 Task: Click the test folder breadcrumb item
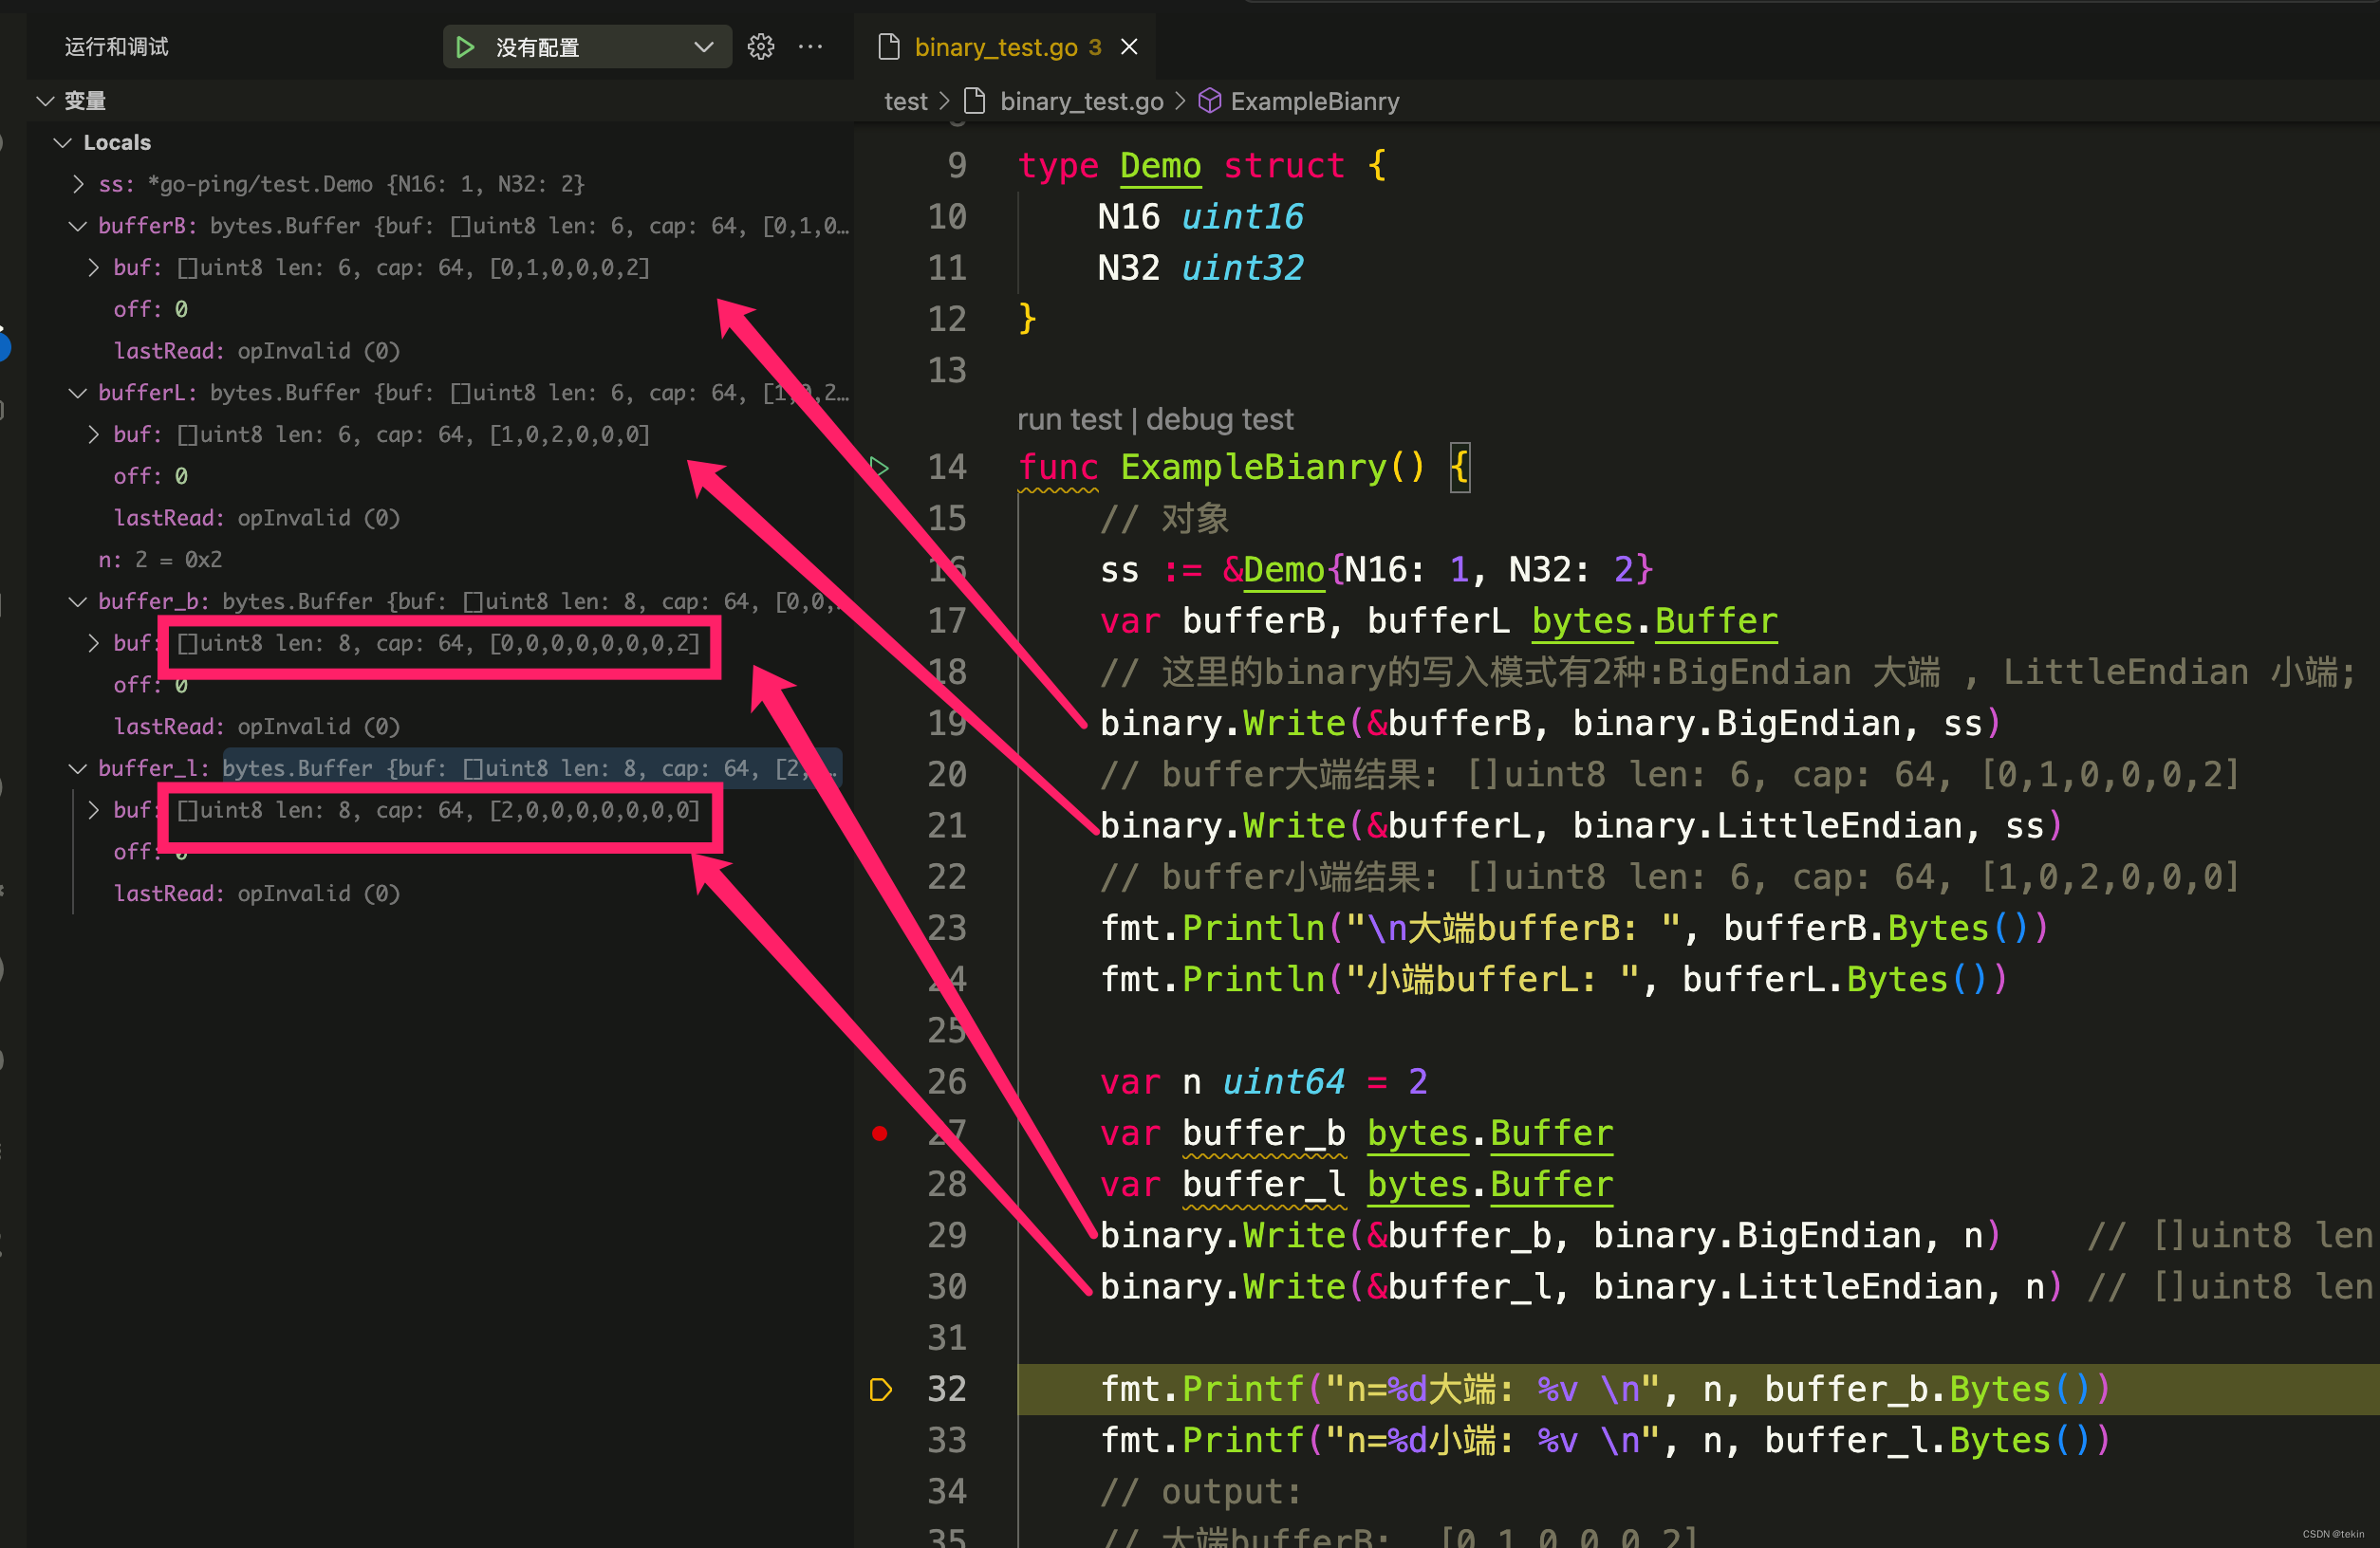click(x=905, y=101)
